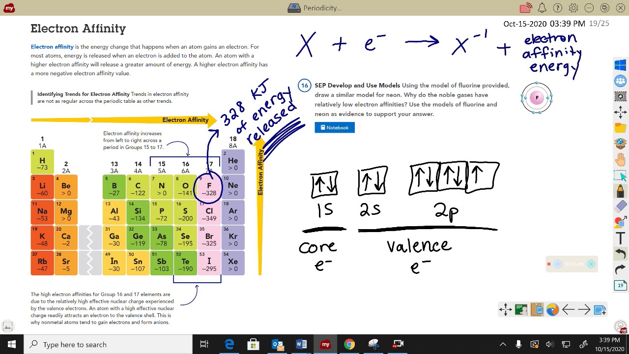Click the H −73 element cell
This screenshot has width=629, height=354.
point(42,163)
